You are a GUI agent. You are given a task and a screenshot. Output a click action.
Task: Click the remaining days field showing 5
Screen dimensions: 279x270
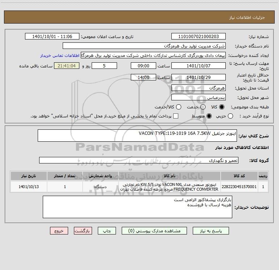104,66
